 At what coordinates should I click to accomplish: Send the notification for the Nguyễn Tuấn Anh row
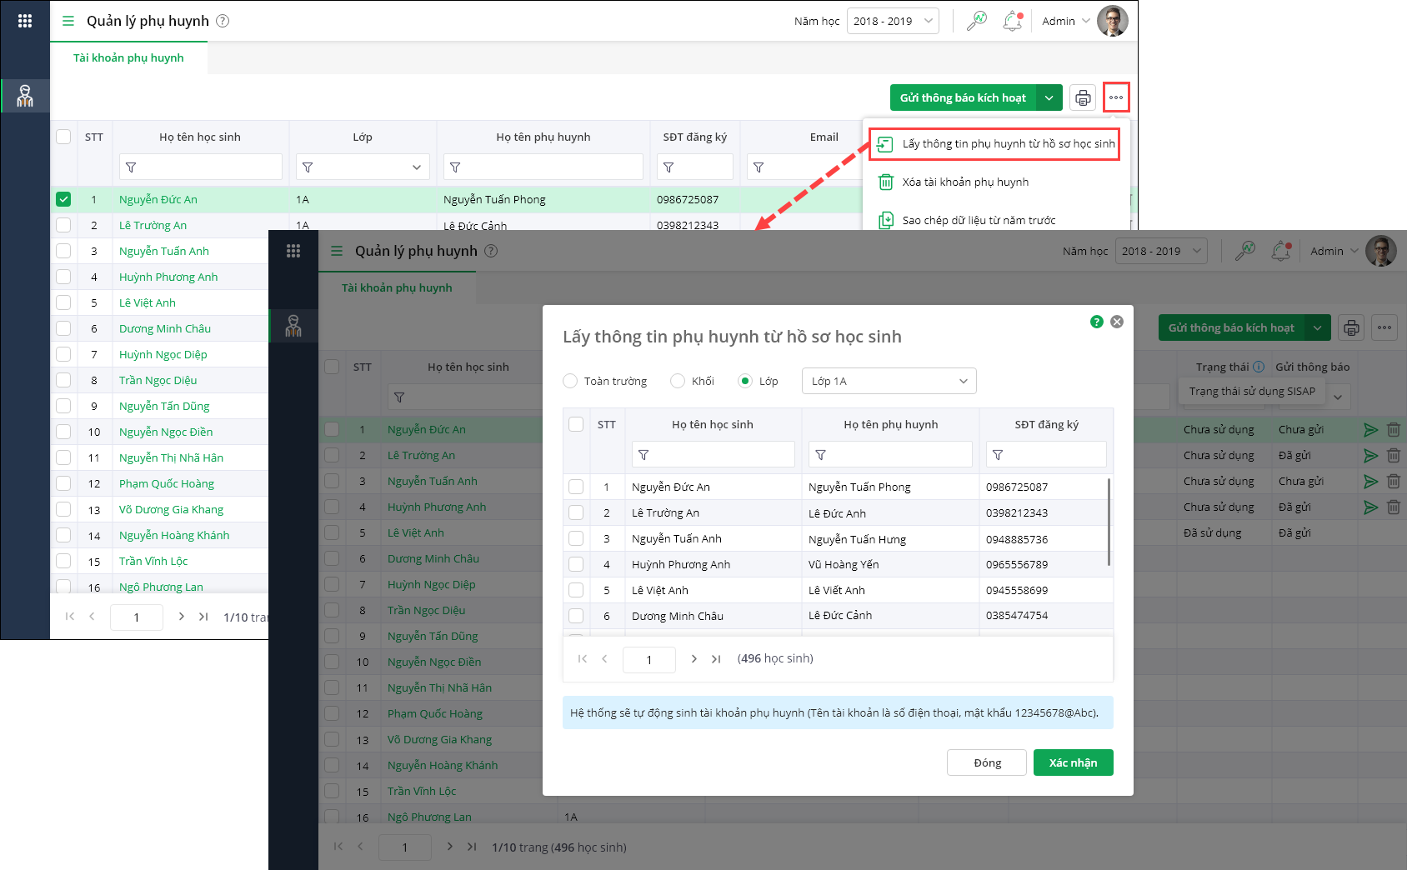(x=1370, y=482)
